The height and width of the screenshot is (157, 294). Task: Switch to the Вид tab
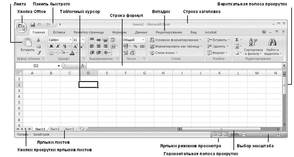[194, 32]
